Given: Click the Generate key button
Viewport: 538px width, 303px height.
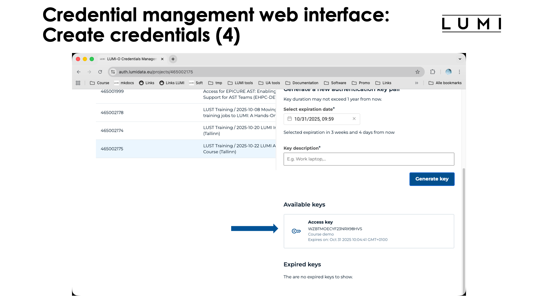Looking at the screenshot, I should (x=432, y=179).
